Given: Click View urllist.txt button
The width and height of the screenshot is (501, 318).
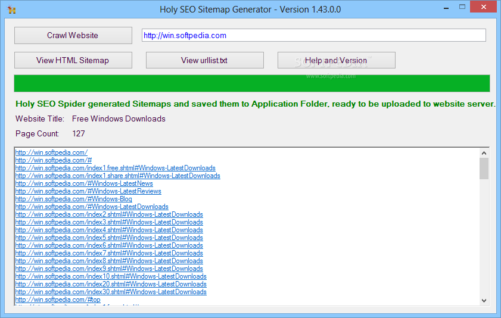Looking at the screenshot, I should 204,60.
